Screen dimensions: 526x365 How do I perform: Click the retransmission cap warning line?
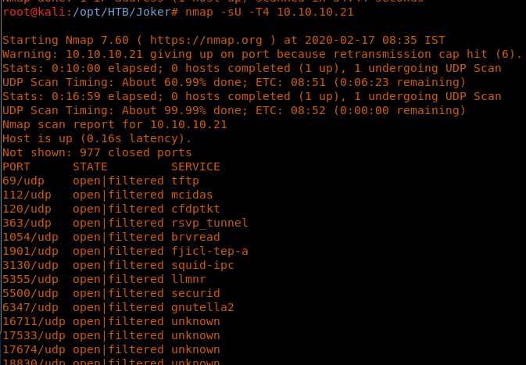pos(262,54)
